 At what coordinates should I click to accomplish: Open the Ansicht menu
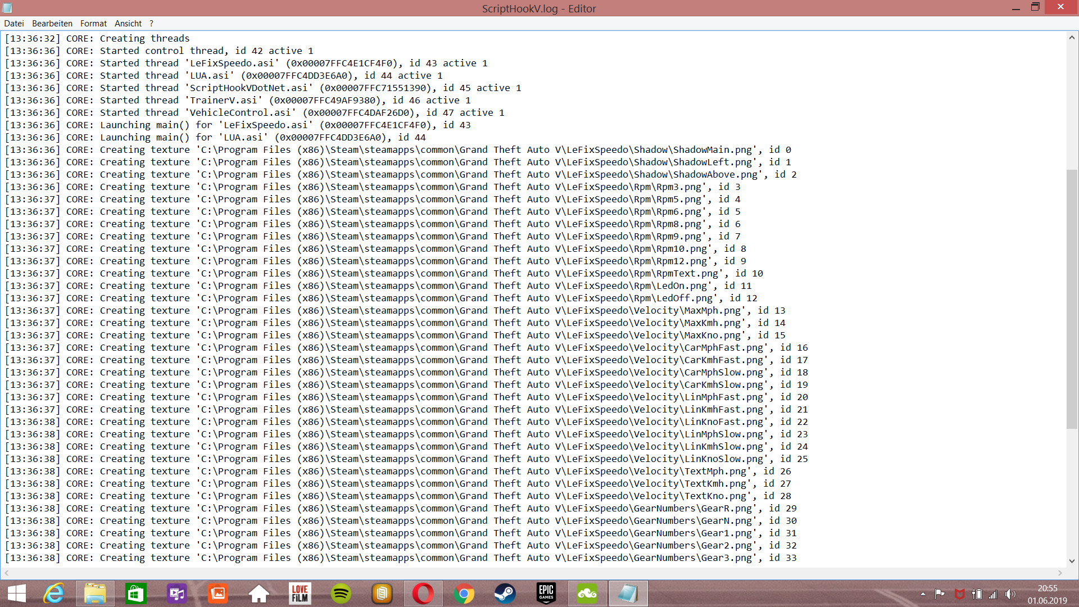click(128, 24)
